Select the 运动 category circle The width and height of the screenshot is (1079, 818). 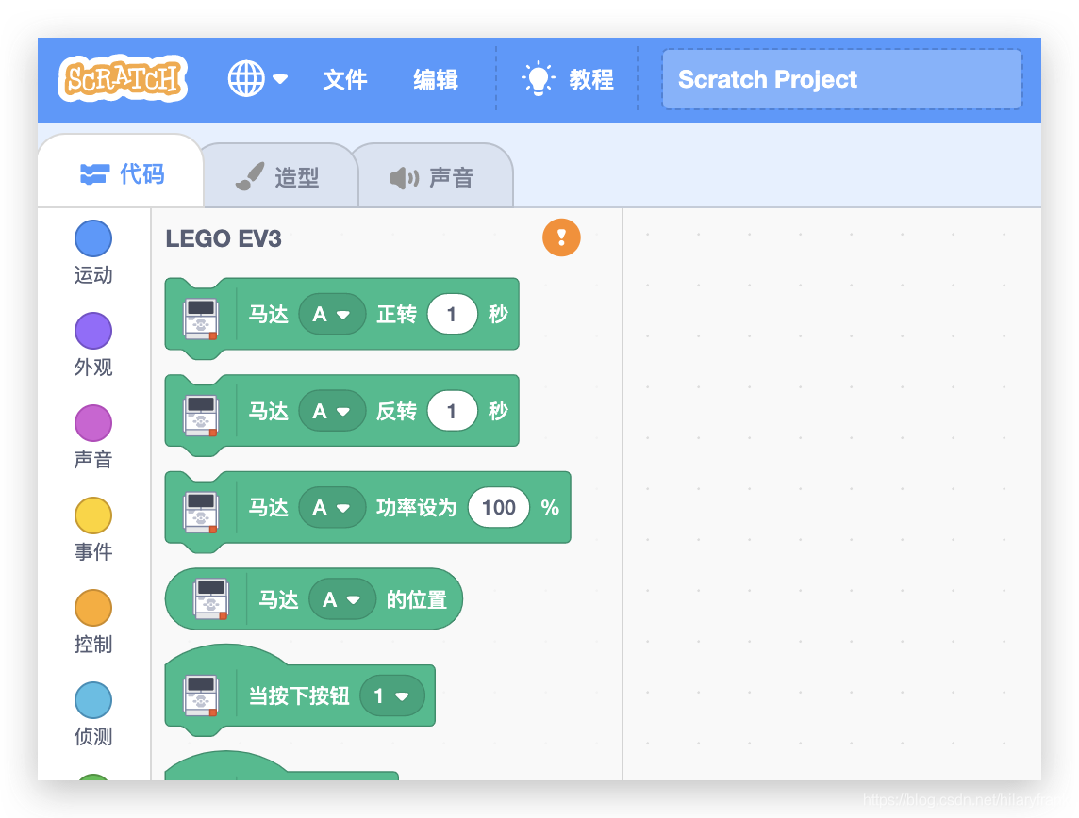(x=92, y=238)
